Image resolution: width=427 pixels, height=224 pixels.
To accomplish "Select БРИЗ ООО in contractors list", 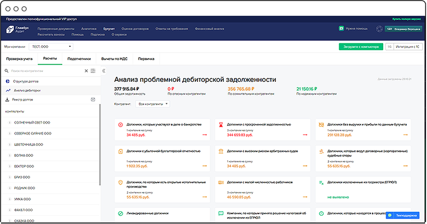I will pos(22,177).
